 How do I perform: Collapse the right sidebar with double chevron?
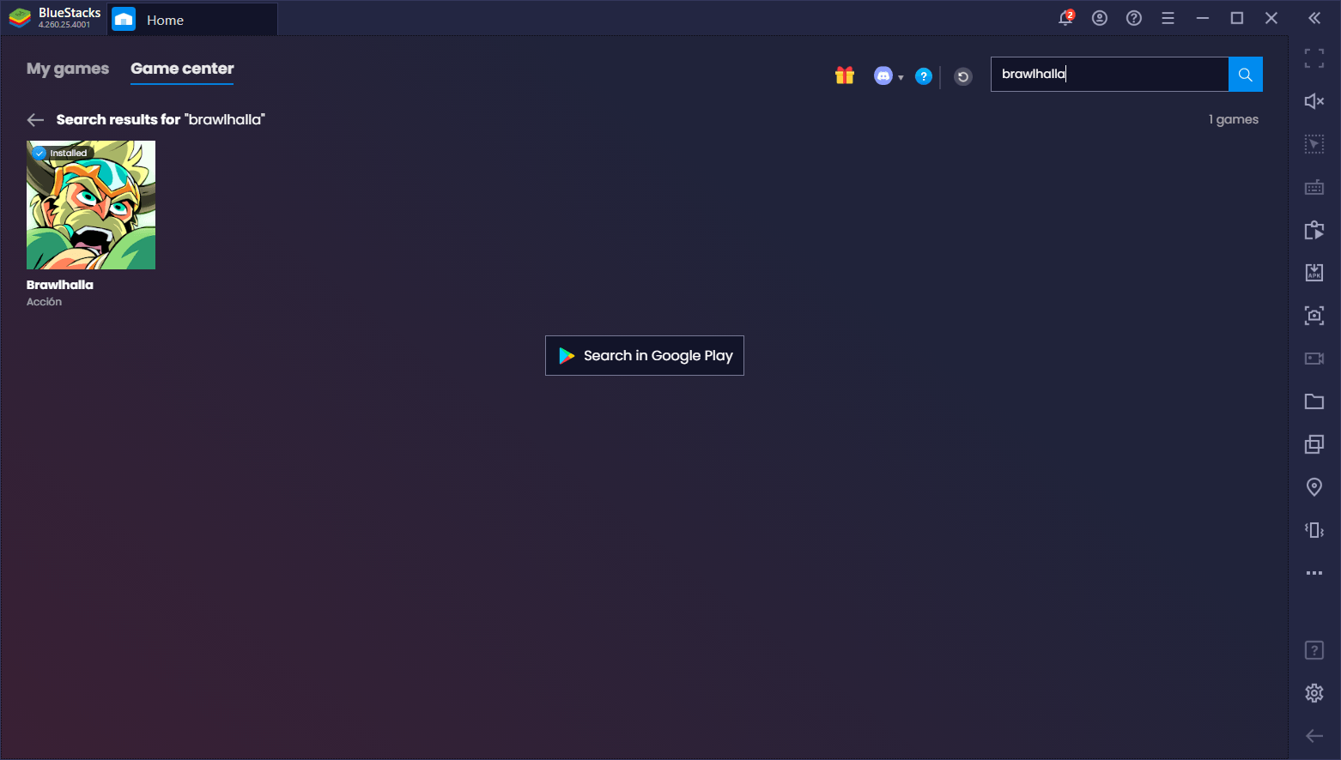(x=1314, y=18)
